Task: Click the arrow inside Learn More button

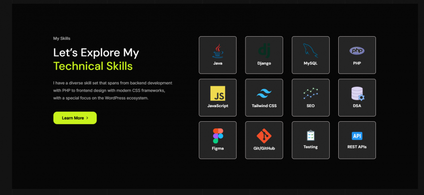Action: [87, 118]
